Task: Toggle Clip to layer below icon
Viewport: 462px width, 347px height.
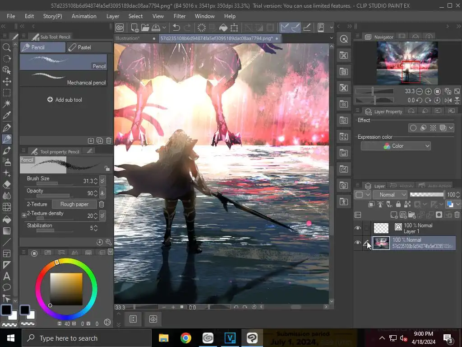Action: [x=371, y=204]
